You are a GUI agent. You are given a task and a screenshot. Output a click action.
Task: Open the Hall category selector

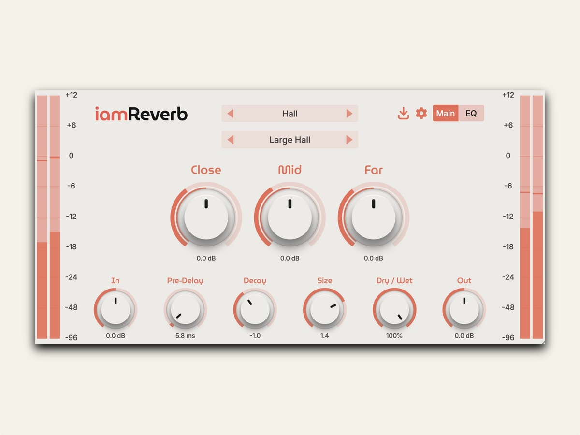(x=290, y=114)
